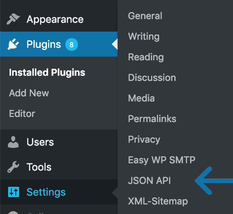Click the Appearance paintbrush icon
The image size is (233, 214).
click(x=13, y=19)
